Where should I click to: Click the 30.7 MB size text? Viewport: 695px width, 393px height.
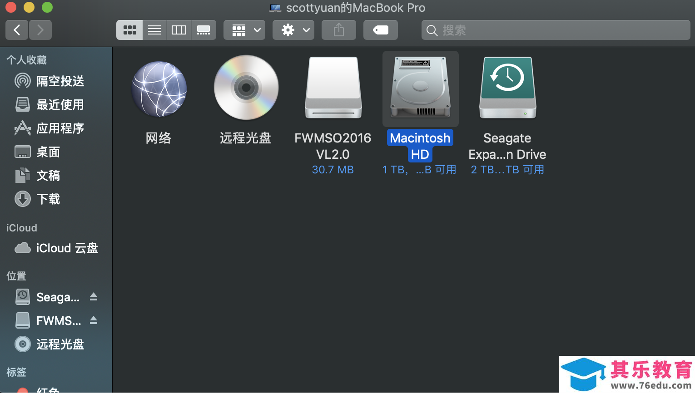333,170
